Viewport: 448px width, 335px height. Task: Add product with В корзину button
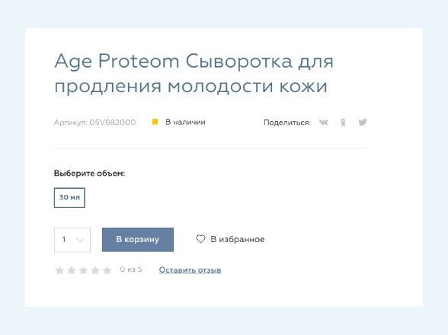pyautogui.click(x=138, y=240)
